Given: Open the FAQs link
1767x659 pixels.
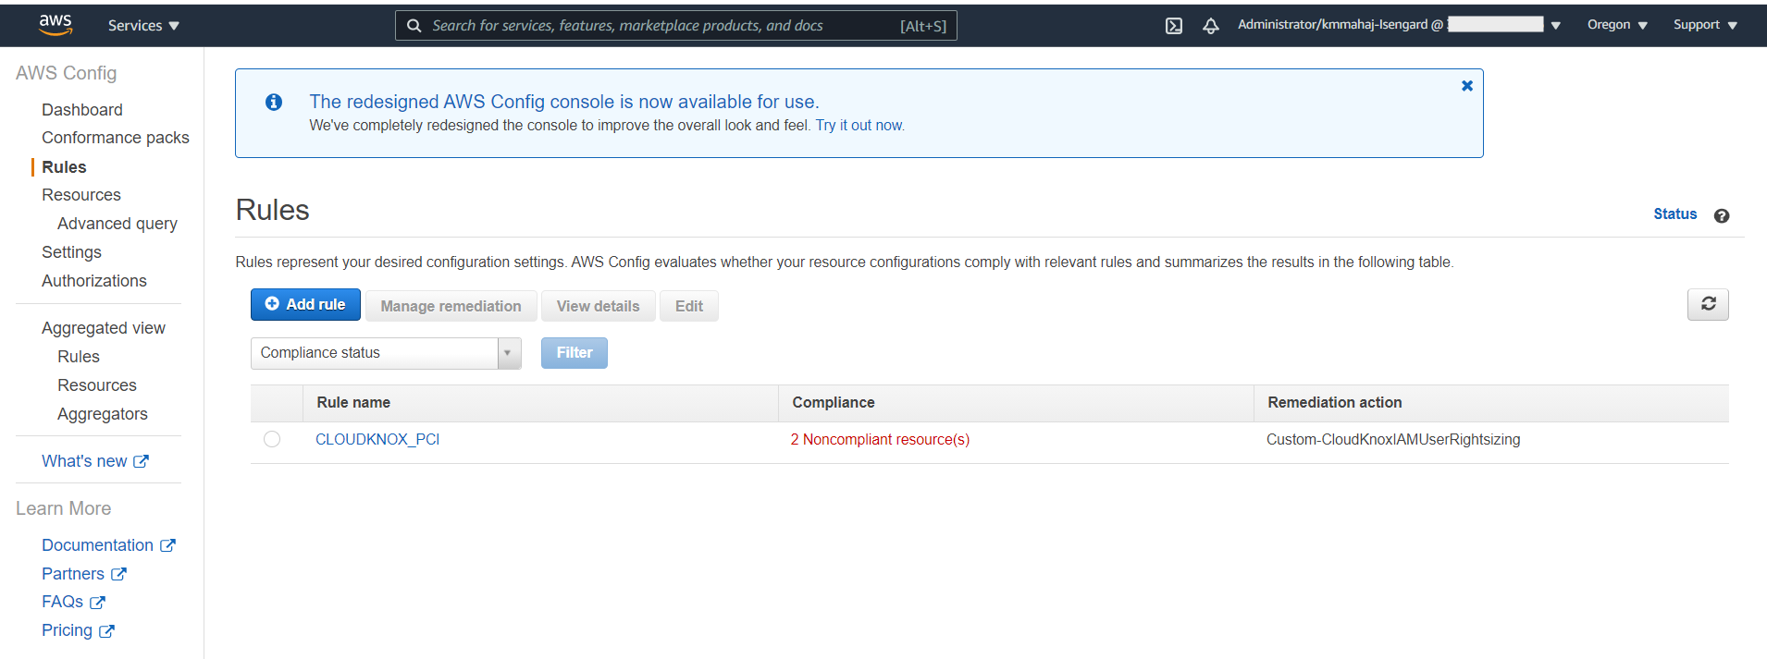Looking at the screenshot, I should pos(62,602).
